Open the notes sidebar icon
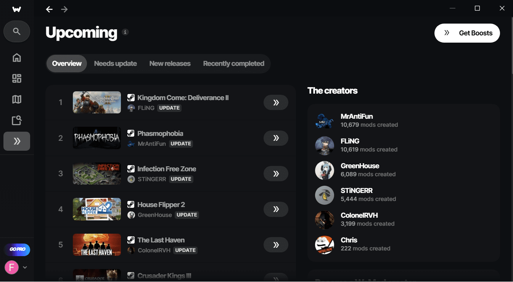513x282 pixels. coord(17,121)
